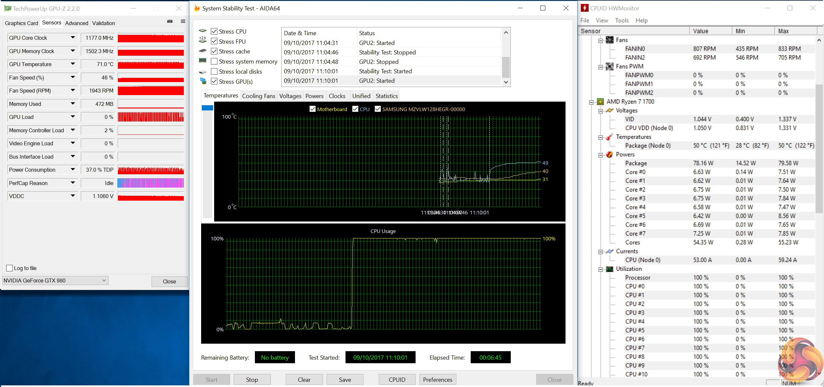824x387 pixels.
Task: Open the GPU Temperature sensor dropdown arrow
Action: point(73,64)
